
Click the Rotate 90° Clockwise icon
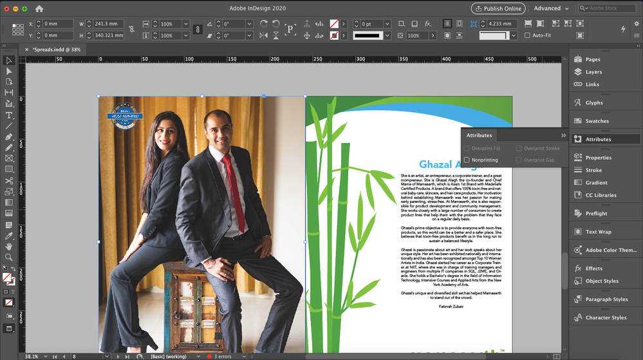pyautogui.click(x=263, y=24)
